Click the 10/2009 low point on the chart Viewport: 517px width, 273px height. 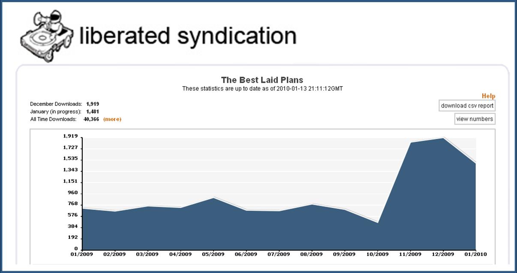tap(378, 223)
